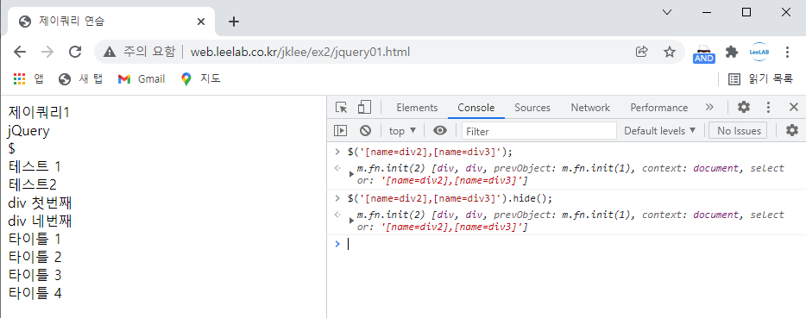Click the text 테스트2
Screen dimensions: 806x318
[33, 184]
